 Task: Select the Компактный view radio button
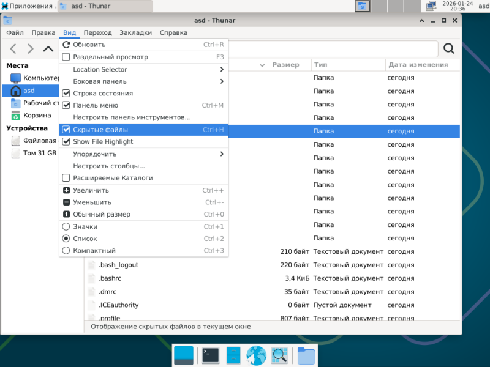(66, 251)
